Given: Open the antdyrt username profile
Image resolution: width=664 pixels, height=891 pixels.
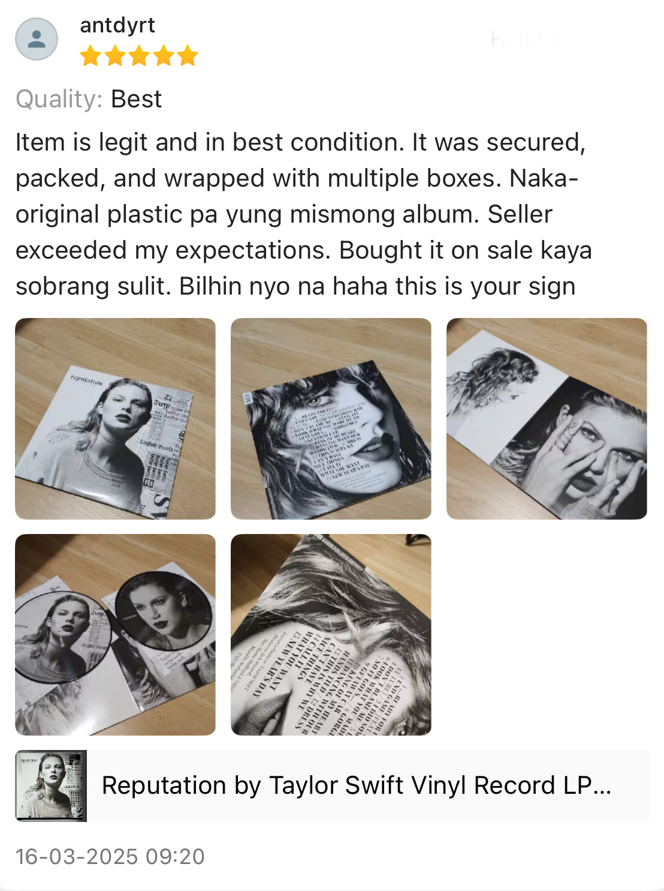Looking at the screenshot, I should click(117, 25).
